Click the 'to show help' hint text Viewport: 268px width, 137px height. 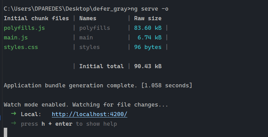(x=96, y=124)
